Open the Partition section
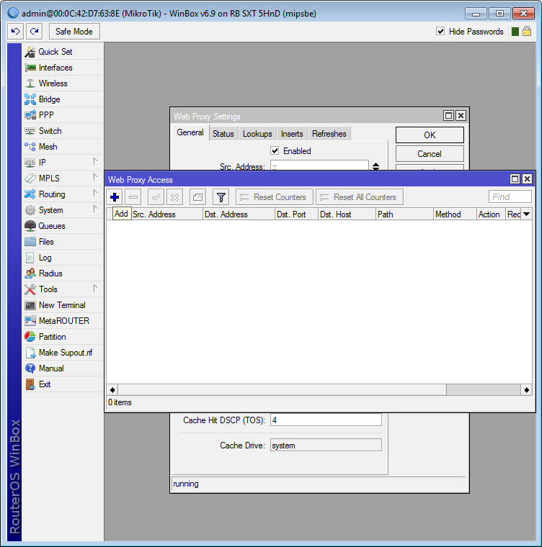Viewport: 542px width, 547px height. pyautogui.click(x=63, y=337)
